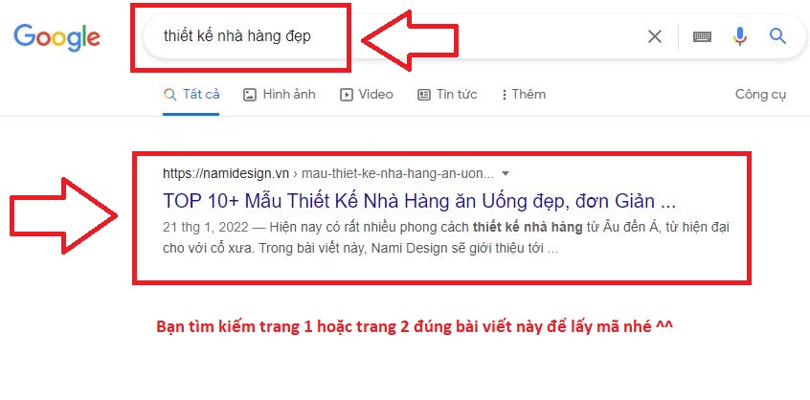Expand the dropdown arrow beside result URL
The width and height of the screenshot is (810, 400).
(506, 173)
